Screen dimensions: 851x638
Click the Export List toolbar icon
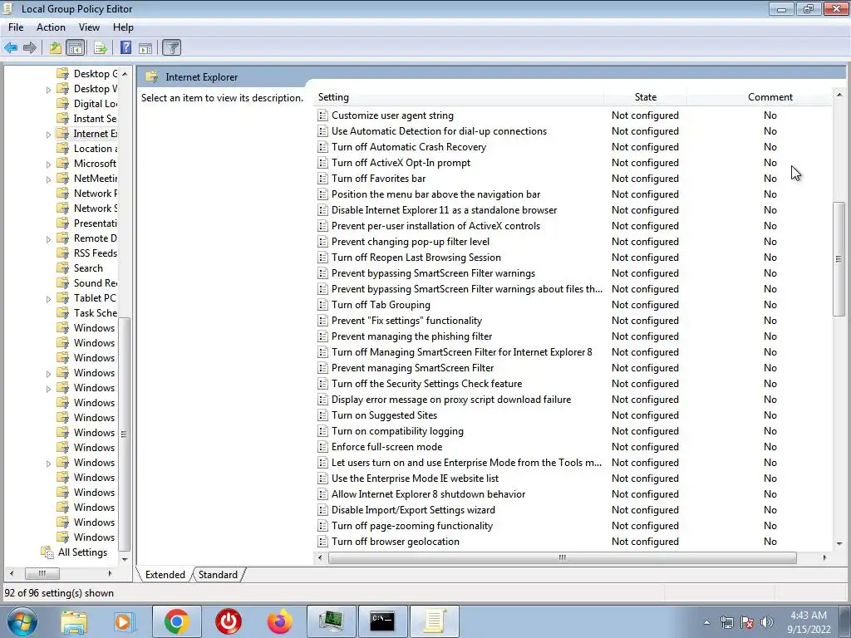101,47
